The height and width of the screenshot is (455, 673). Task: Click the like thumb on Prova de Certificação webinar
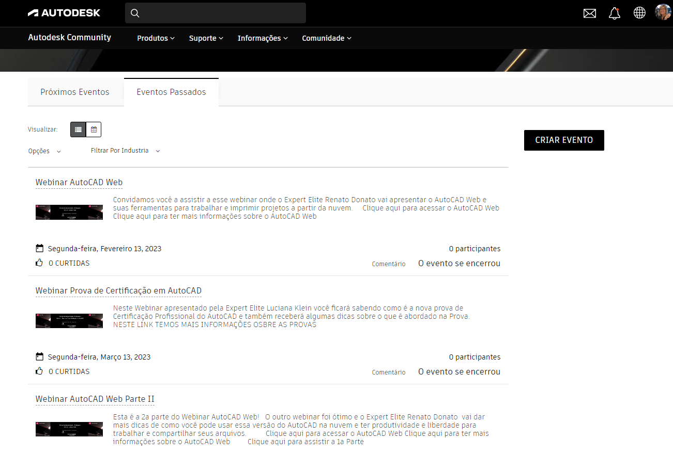tap(39, 370)
